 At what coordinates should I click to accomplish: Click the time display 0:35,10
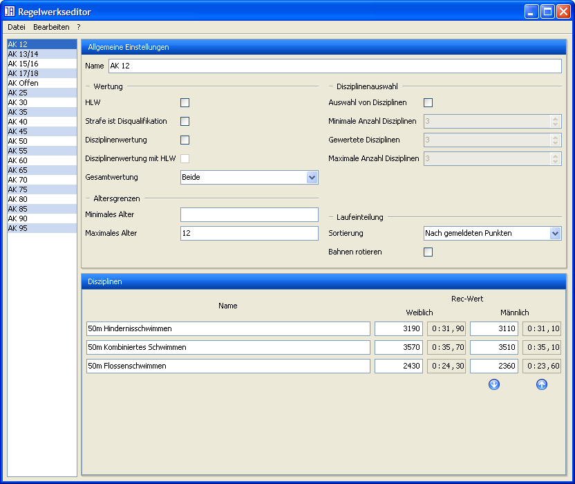(x=542, y=348)
